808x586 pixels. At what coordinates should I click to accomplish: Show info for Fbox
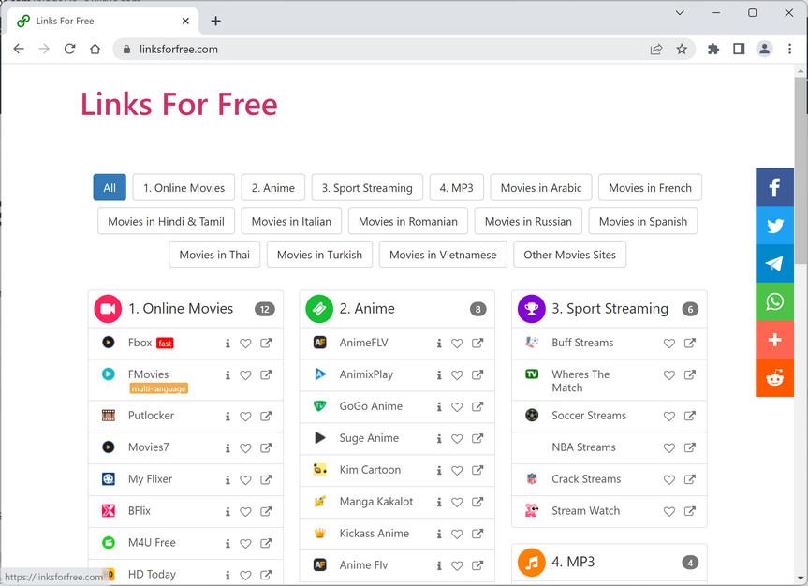[228, 344]
